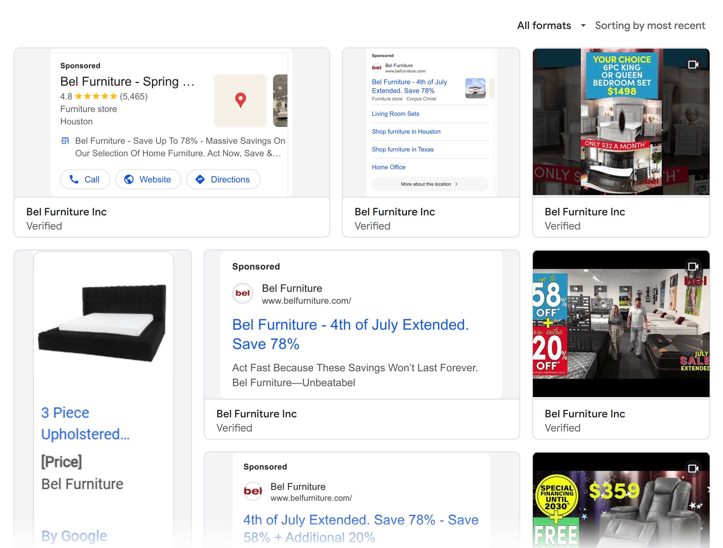Viewport: 723px width, 548px height.
Task: Click the storefront icon beside Save Up To 78%
Action: click(65, 141)
